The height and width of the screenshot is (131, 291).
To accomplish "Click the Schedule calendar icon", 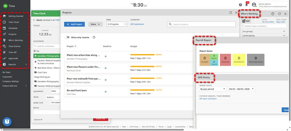I will tap(4, 28).
